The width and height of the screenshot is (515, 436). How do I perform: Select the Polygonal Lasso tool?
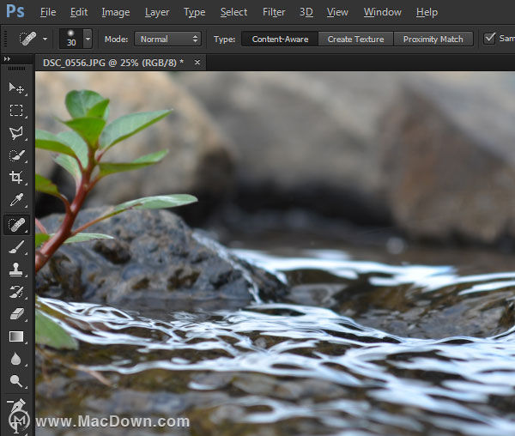click(x=16, y=133)
